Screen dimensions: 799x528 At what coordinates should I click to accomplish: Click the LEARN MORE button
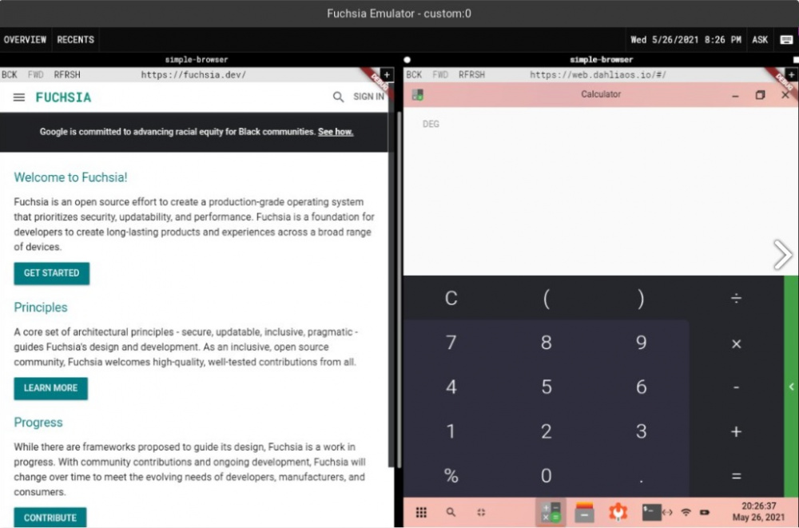click(50, 388)
